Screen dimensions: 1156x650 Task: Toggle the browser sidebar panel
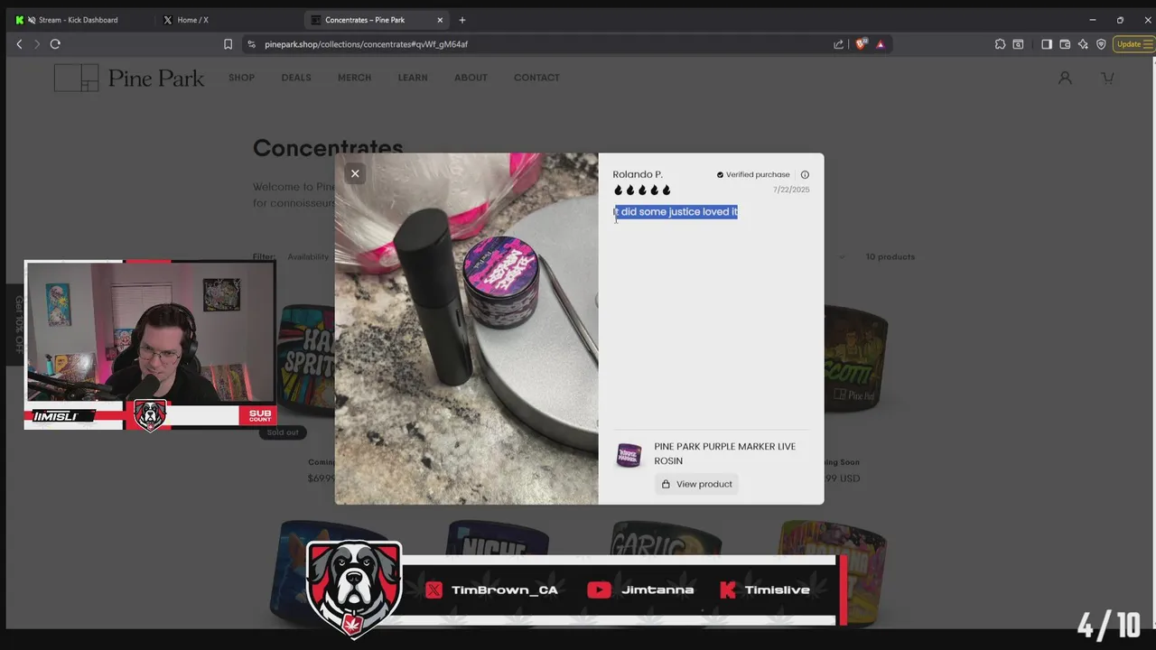(x=1047, y=44)
